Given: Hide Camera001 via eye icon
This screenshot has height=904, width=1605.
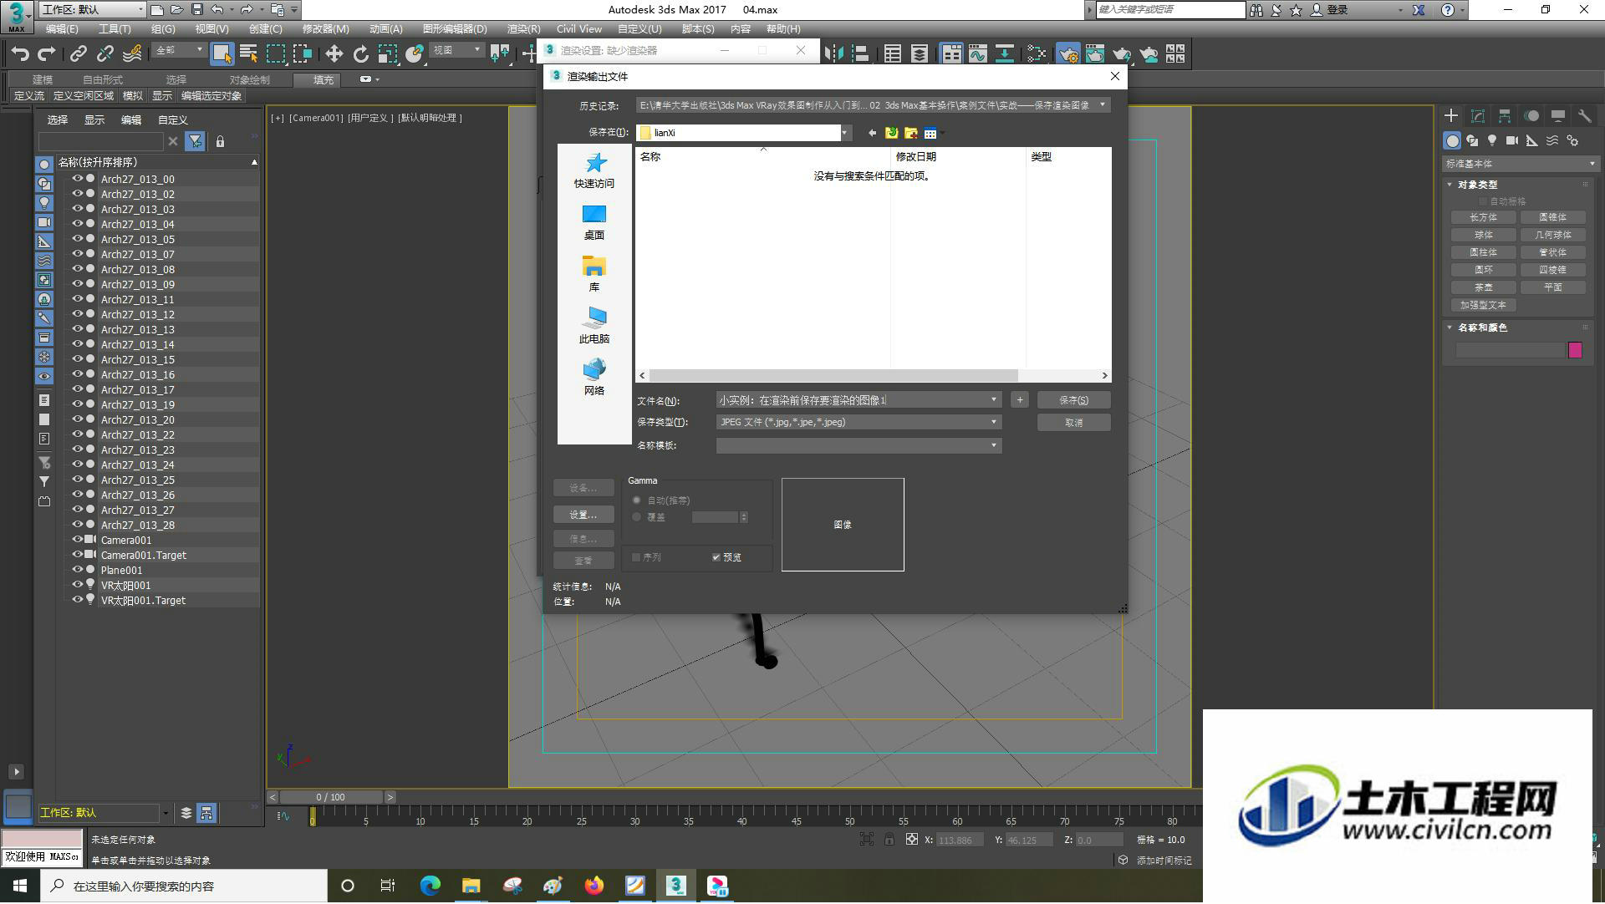Looking at the screenshot, I should pyautogui.click(x=77, y=540).
